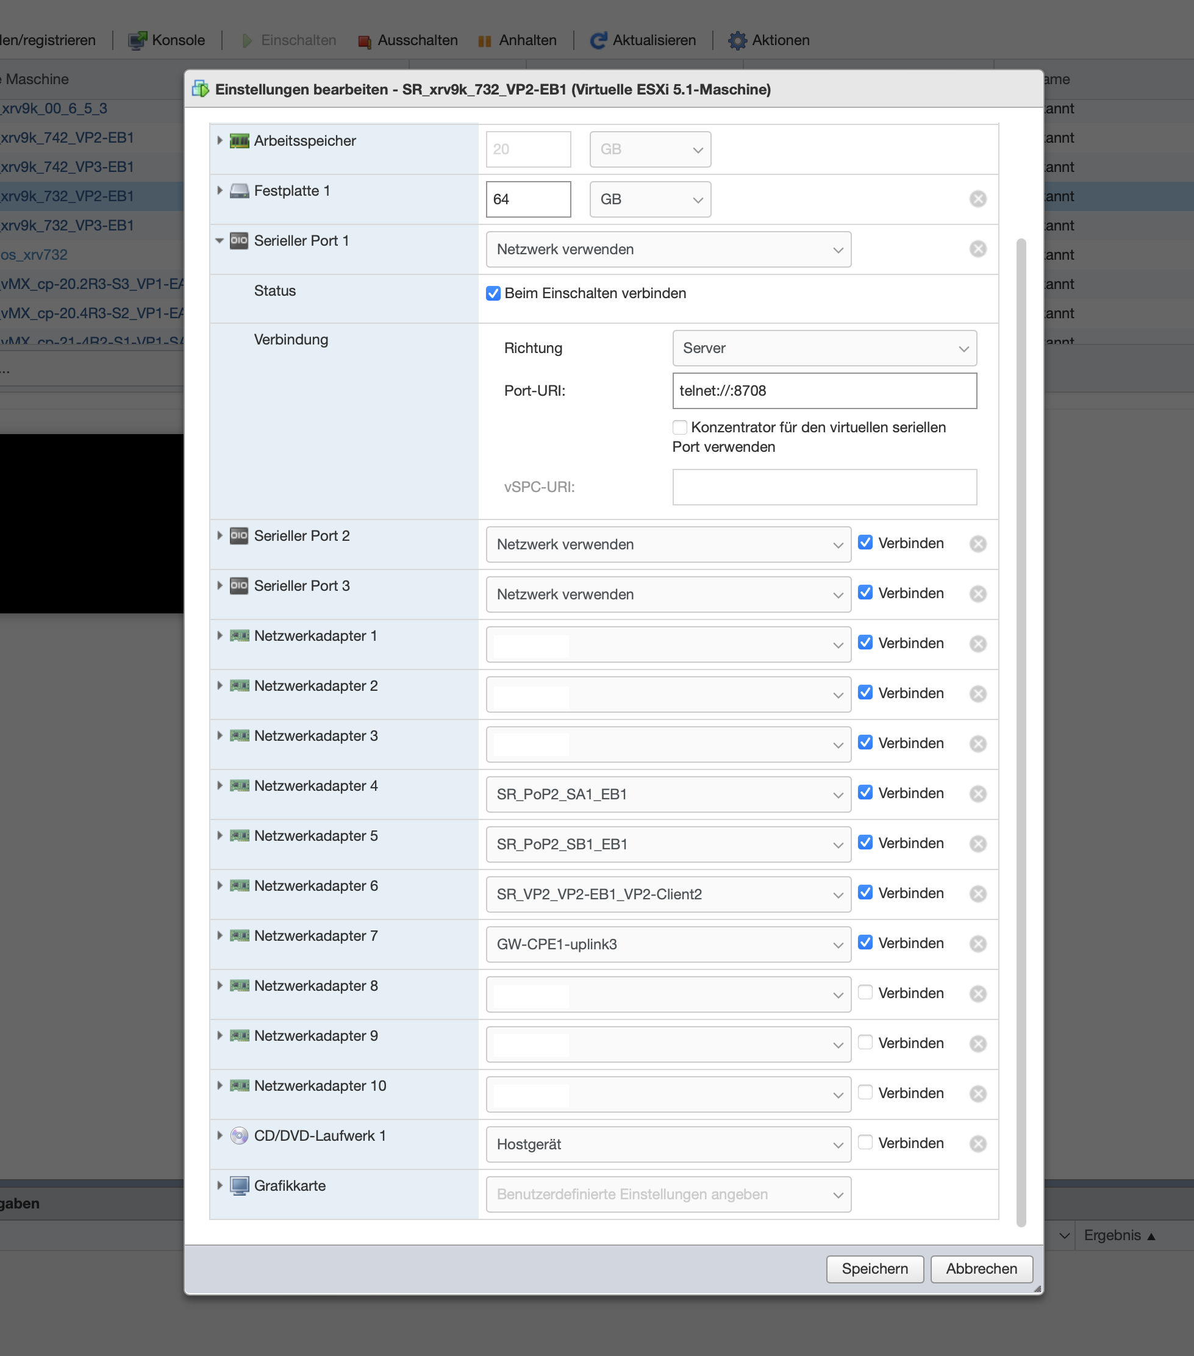Click the Aktualisieren refresh icon
The image size is (1194, 1356).
pyautogui.click(x=598, y=40)
